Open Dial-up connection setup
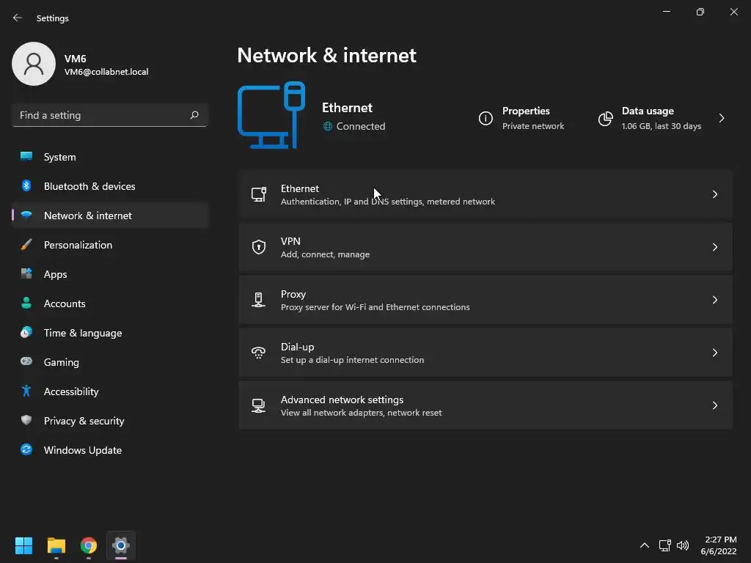Viewport: 751px width, 563px height. click(x=484, y=353)
